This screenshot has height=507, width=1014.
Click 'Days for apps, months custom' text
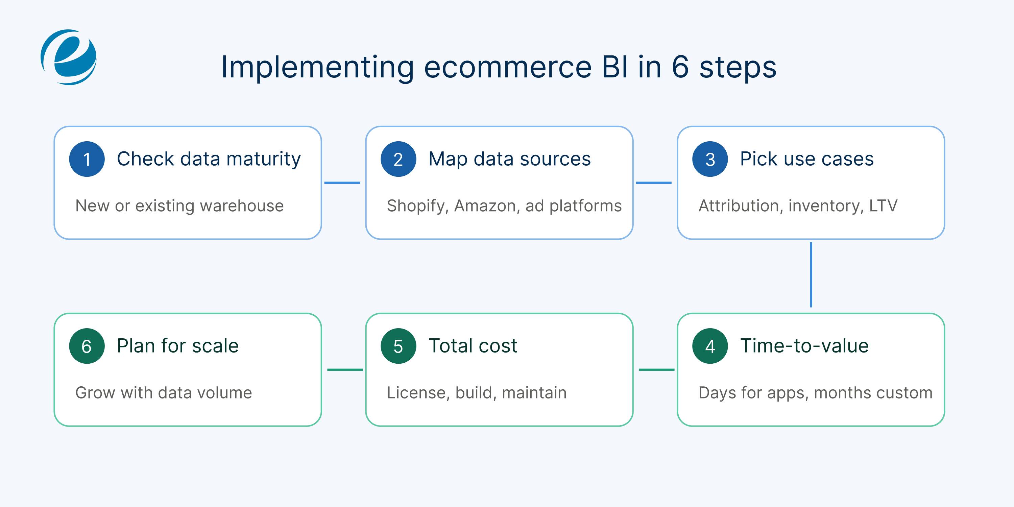(x=816, y=393)
